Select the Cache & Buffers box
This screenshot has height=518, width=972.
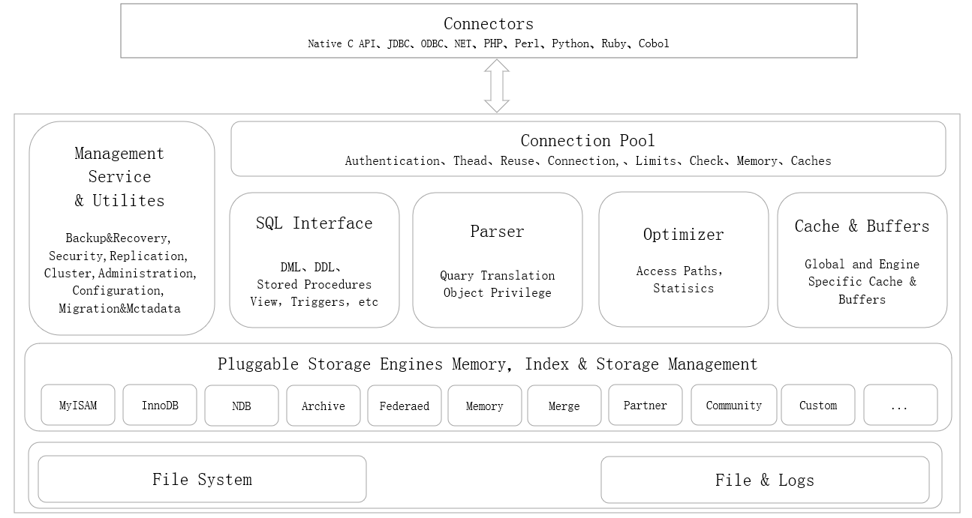coord(862,259)
